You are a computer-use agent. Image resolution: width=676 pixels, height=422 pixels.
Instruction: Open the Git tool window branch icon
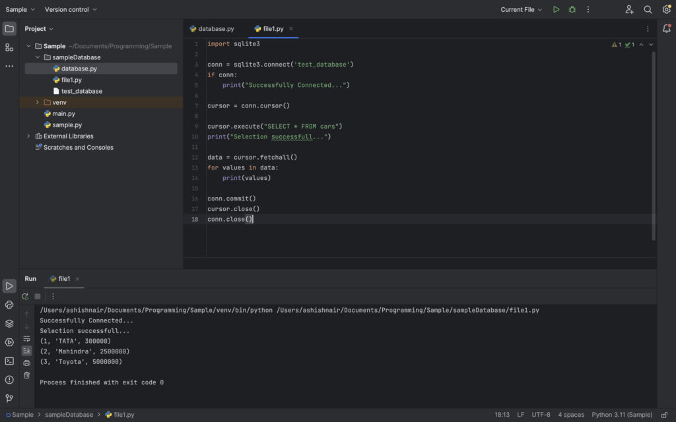(9, 398)
